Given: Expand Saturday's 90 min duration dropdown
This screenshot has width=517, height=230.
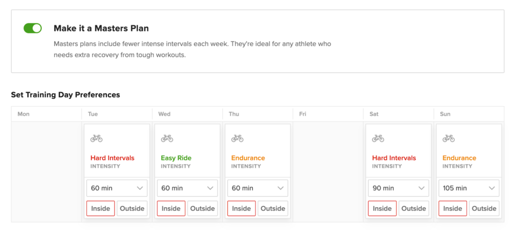Looking at the screenshot, I should click(398, 188).
